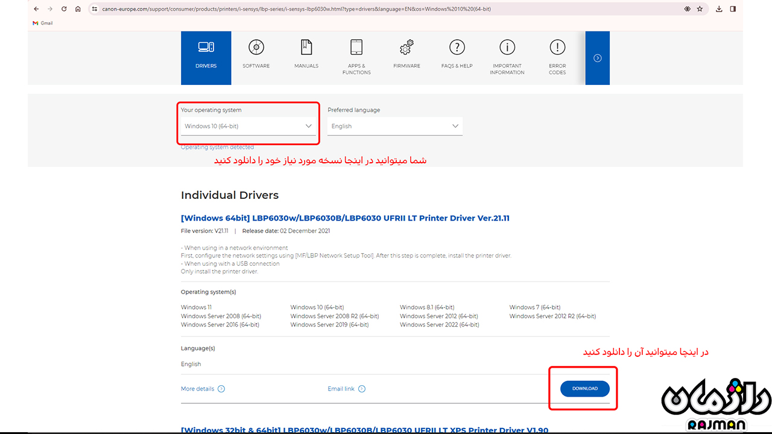This screenshot has height=434, width=772.
Task: Switch to APPS & FUNCTIONS tab label
Action: (x=356, y=69)
